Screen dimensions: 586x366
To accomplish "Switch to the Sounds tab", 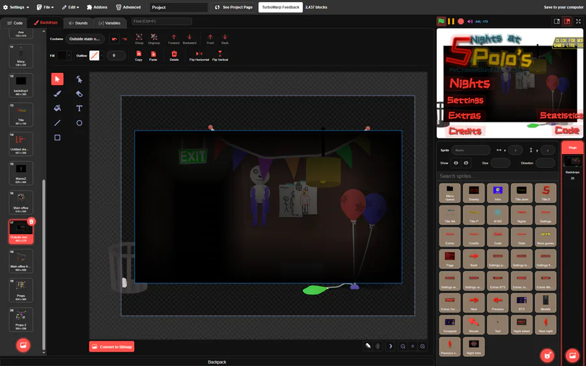I will 78,23.
